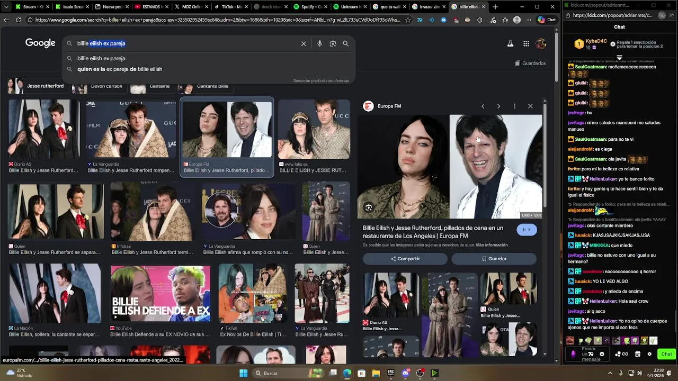Click inside the Google search input field
The height and width of the screenshot is (381, 678).
pos(185,43)
